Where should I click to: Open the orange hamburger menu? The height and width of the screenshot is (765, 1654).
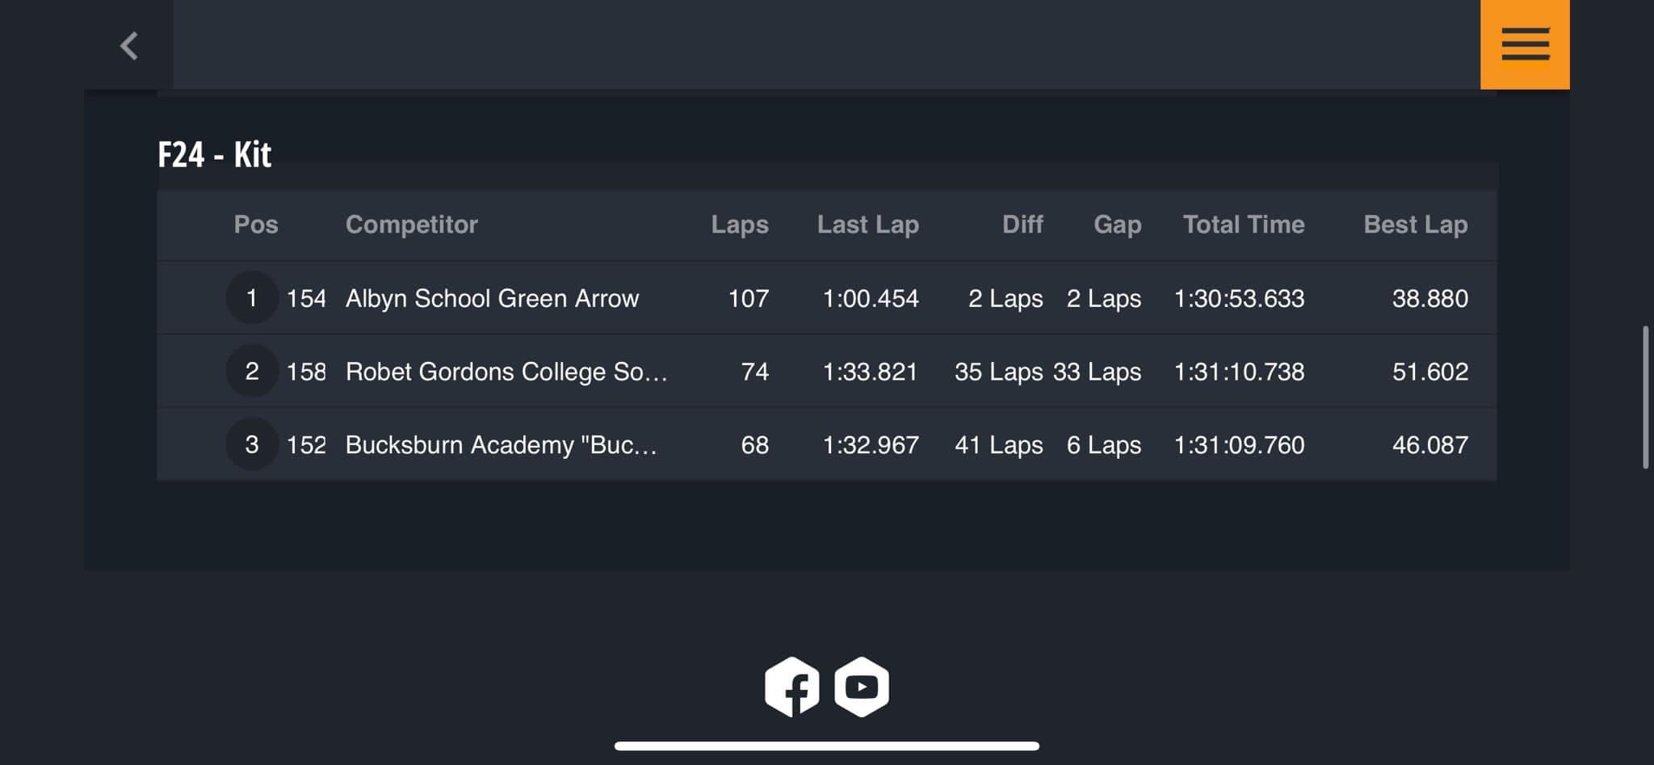pos(1524,44)
